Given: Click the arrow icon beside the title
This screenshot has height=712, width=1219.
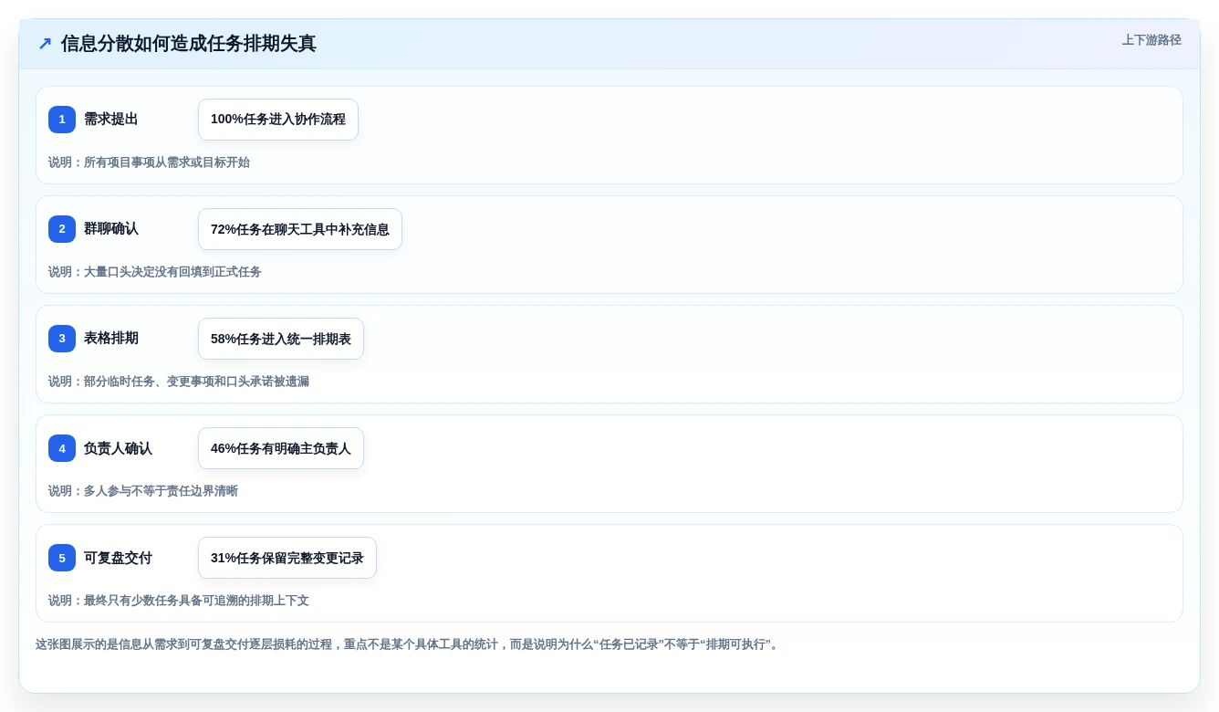Looking at the screenshot, I should click(45, 44).
